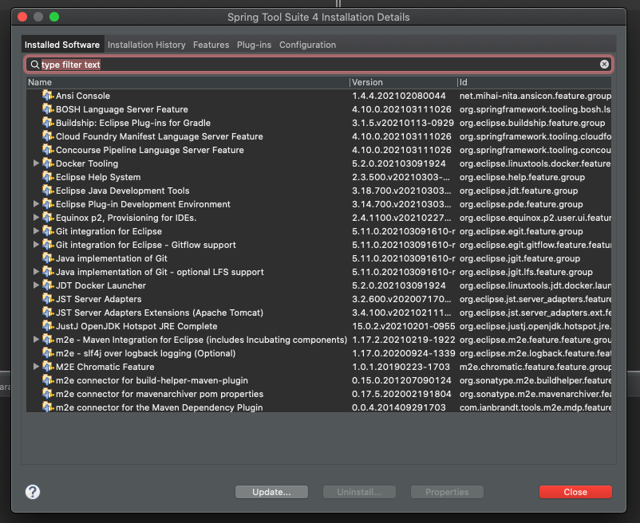Click the BOSH Language Server Feature icon

(x=48, y=109)
